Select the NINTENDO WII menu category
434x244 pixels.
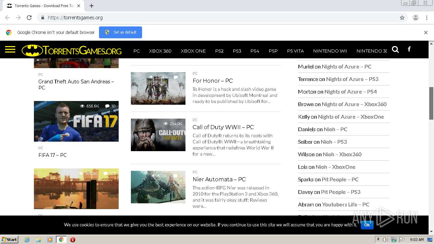[x=330, y=51]
